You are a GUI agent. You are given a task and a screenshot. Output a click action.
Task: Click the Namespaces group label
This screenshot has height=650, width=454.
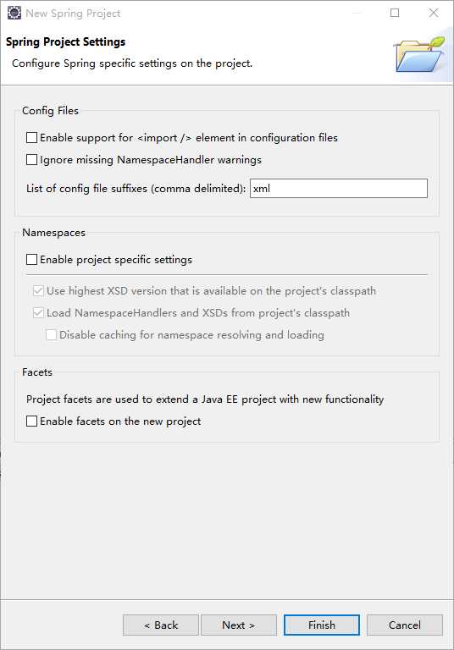click(x=53, y=233)
